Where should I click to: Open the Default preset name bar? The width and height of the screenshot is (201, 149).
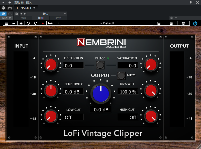(107, 23)
